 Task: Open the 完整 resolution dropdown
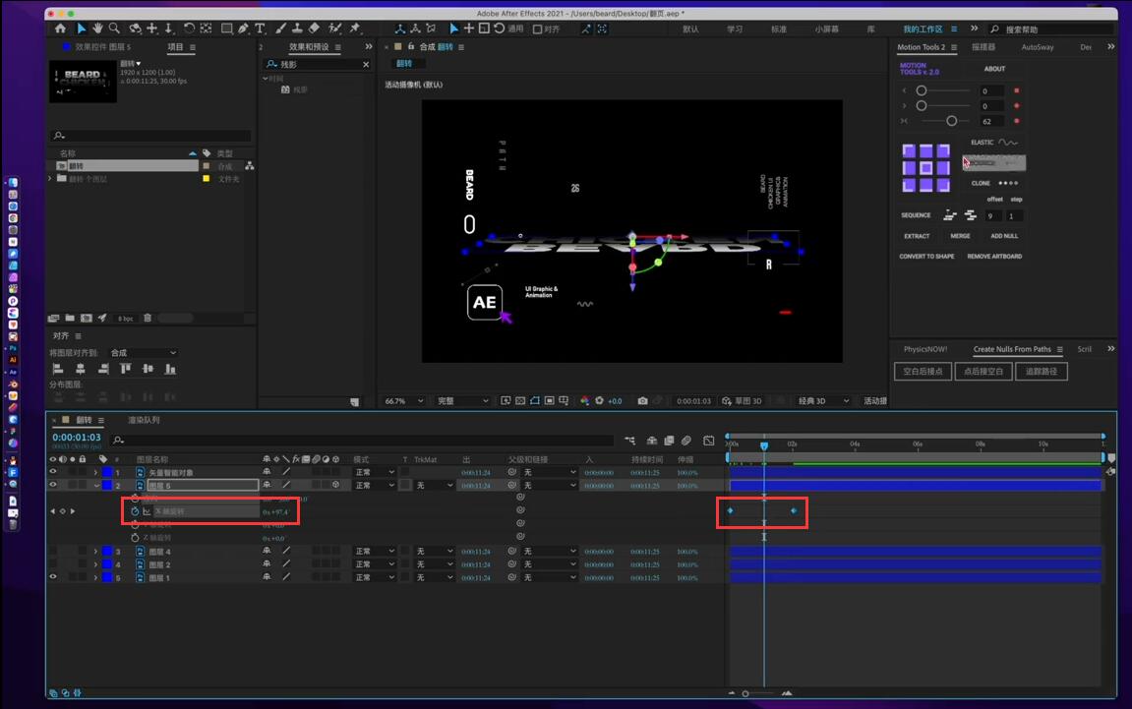(x=463, y=400)
